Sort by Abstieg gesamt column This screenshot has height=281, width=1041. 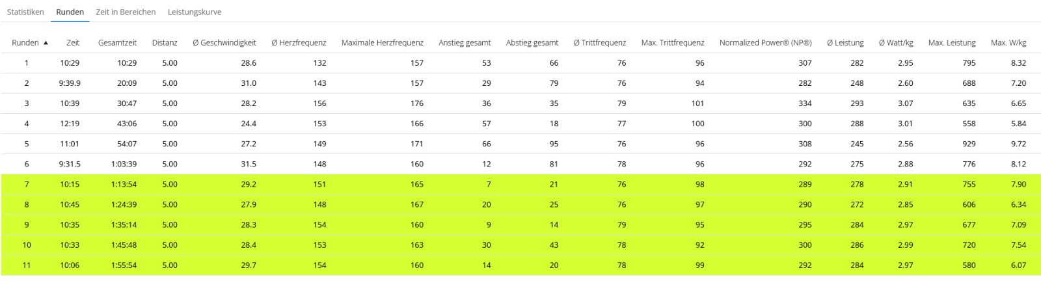pyautogui.click(x=532, y=43)
